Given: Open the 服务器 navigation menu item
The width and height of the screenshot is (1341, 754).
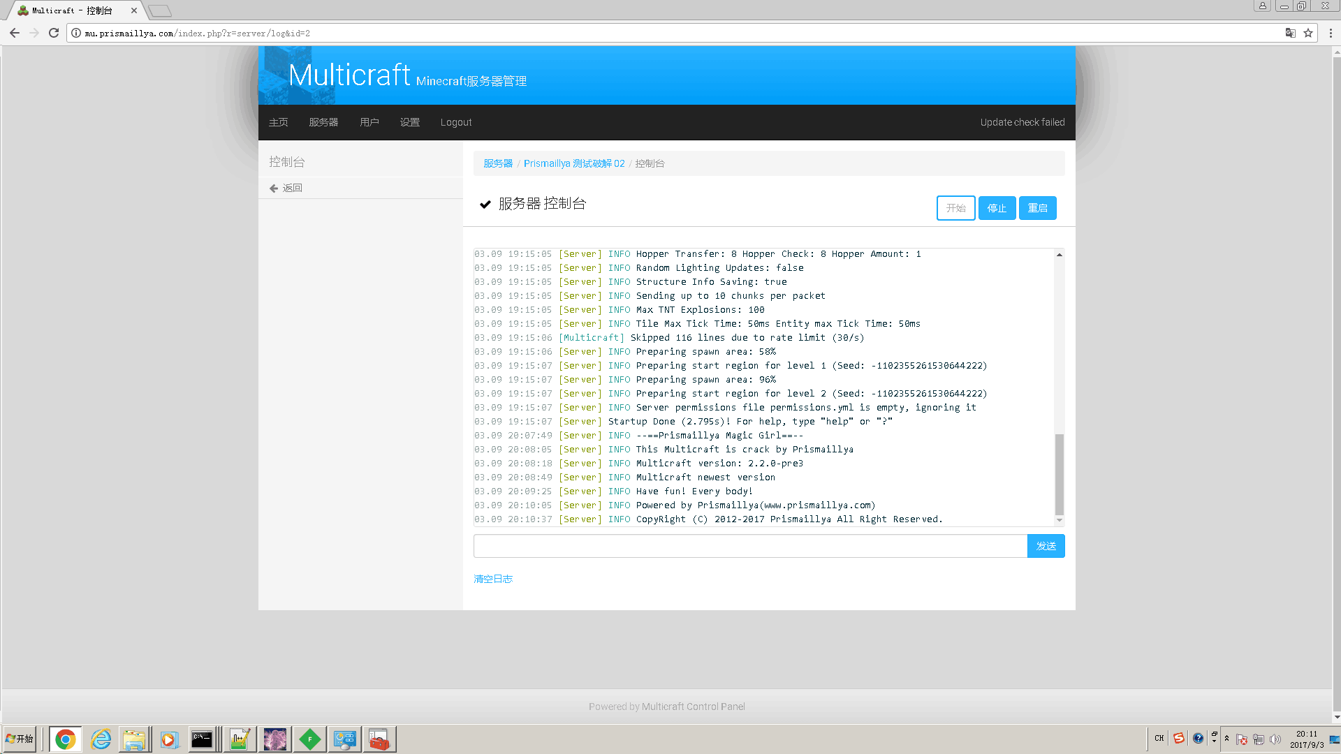Looking at the screenshot, I should point(323,122).
